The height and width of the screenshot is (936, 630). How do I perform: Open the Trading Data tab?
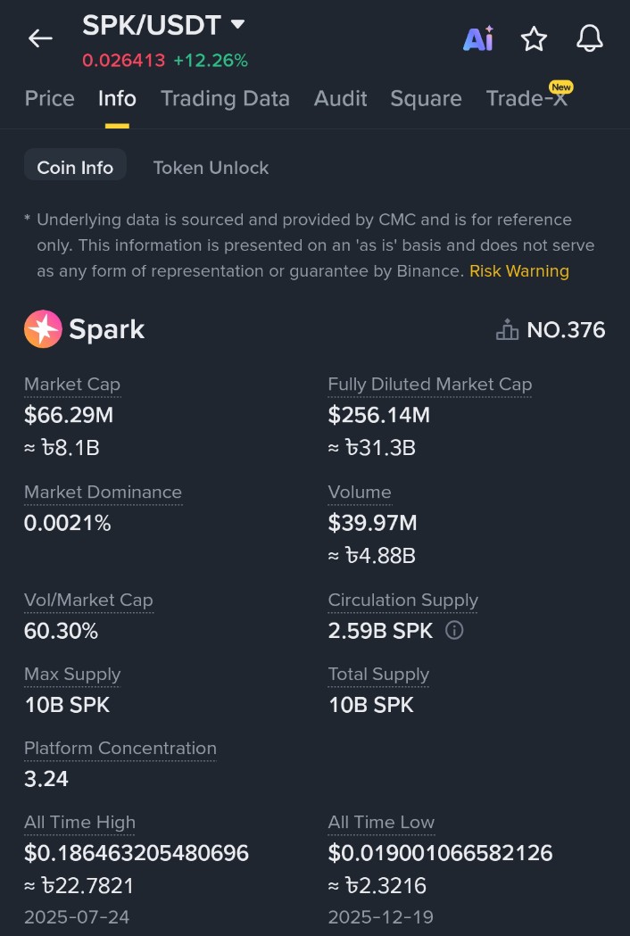(x=225, y=98)
